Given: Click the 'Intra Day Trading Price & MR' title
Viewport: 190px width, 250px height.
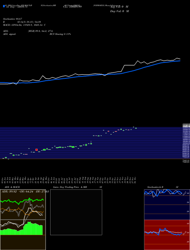Looking at the screenshot, I should [x=70, y=187].
